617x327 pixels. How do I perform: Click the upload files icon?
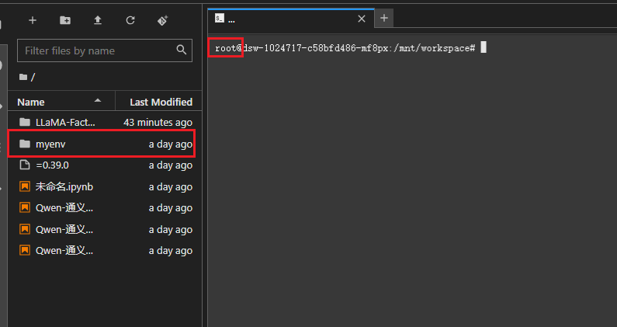[98, 20]
